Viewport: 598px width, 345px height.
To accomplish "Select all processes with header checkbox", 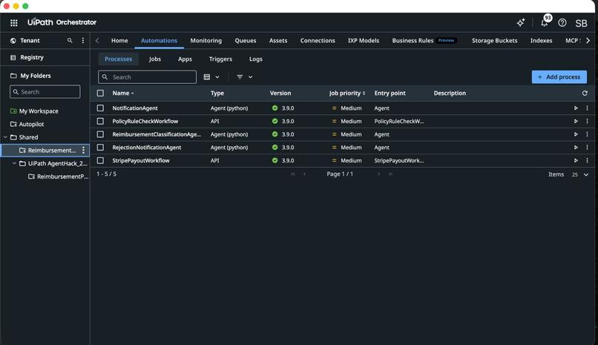I will point(100,93).
